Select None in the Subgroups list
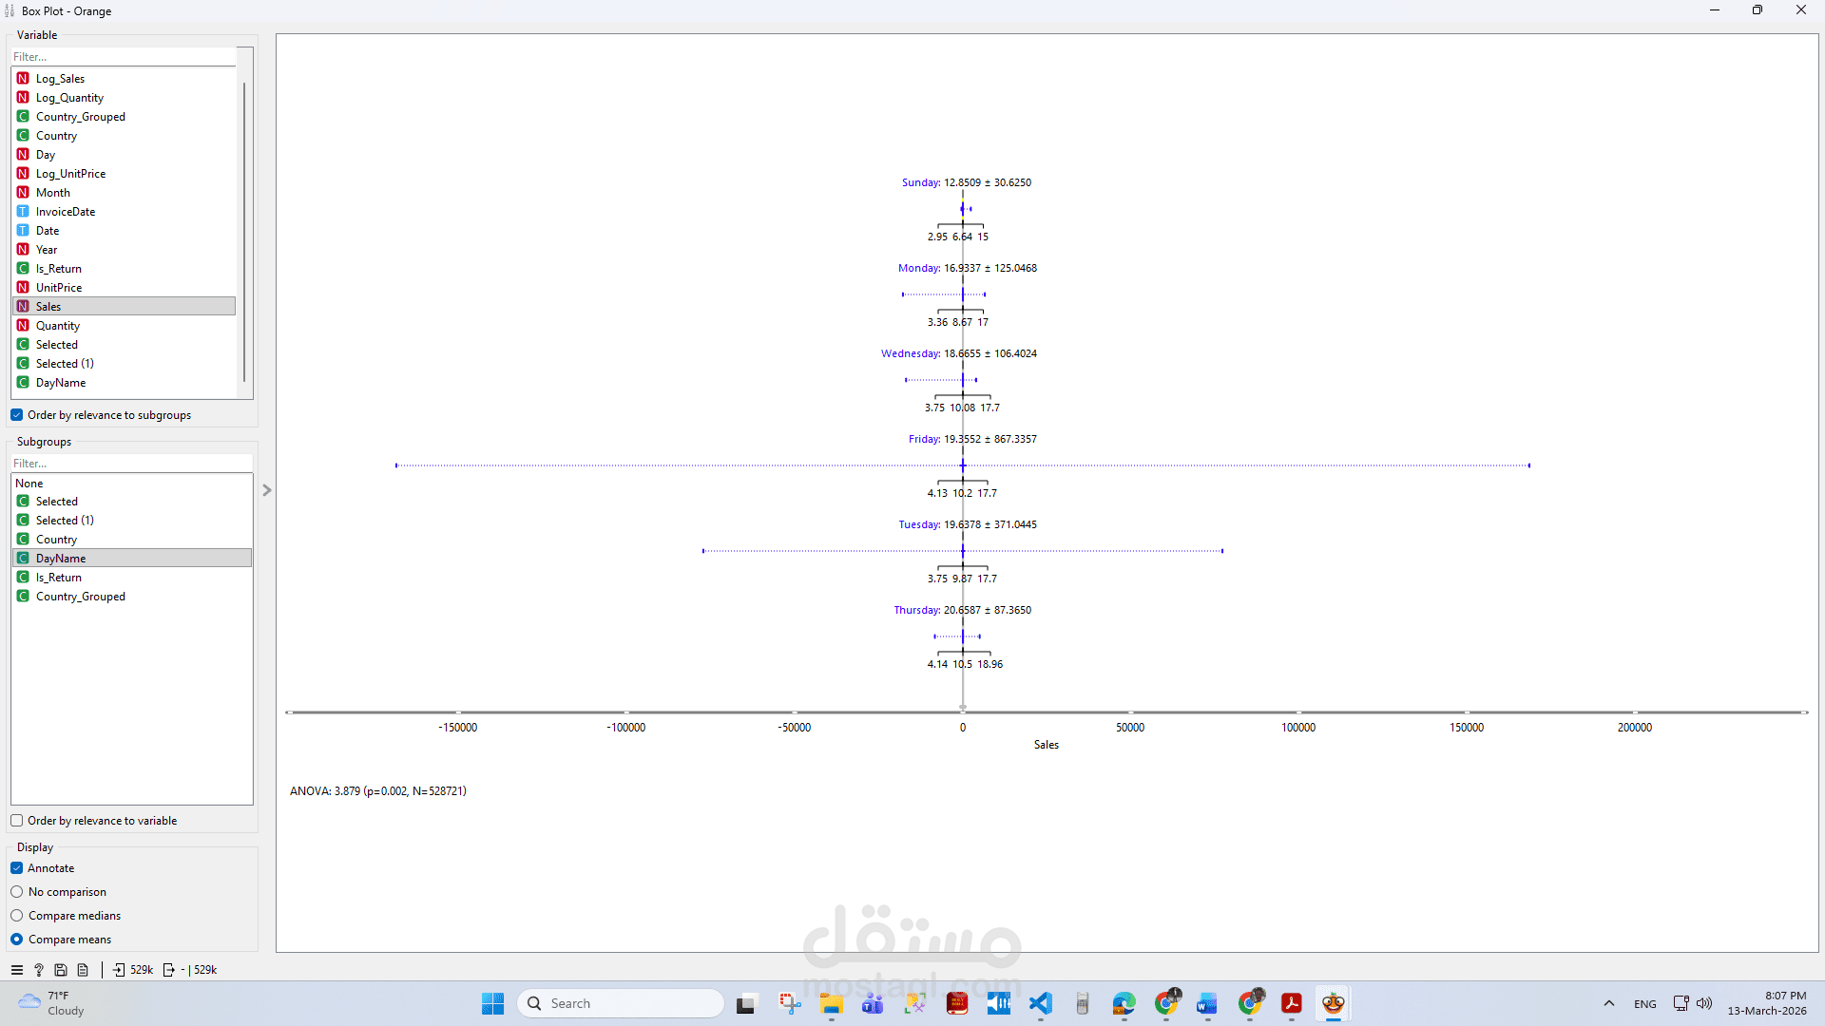1825x1026 pixels. click(x=29, y=484)
